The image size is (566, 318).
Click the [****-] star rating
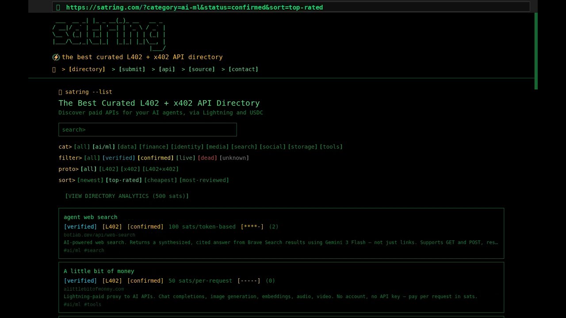tap(252, 227)
